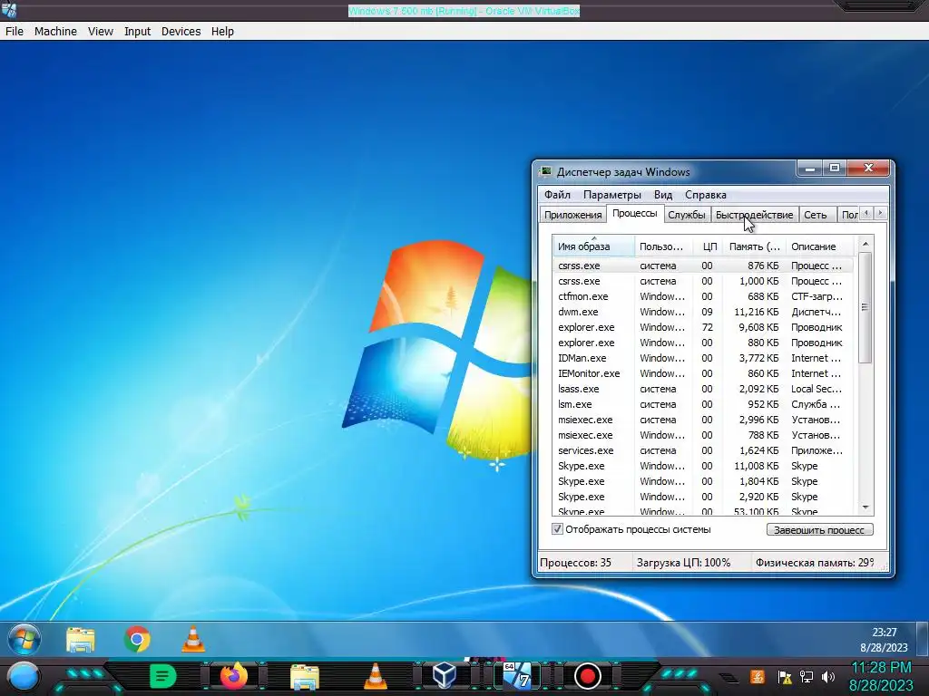Screen dimensions: 929x696
Task: Click process list scrollbar down arrow
Action: [x=865, y=507]
